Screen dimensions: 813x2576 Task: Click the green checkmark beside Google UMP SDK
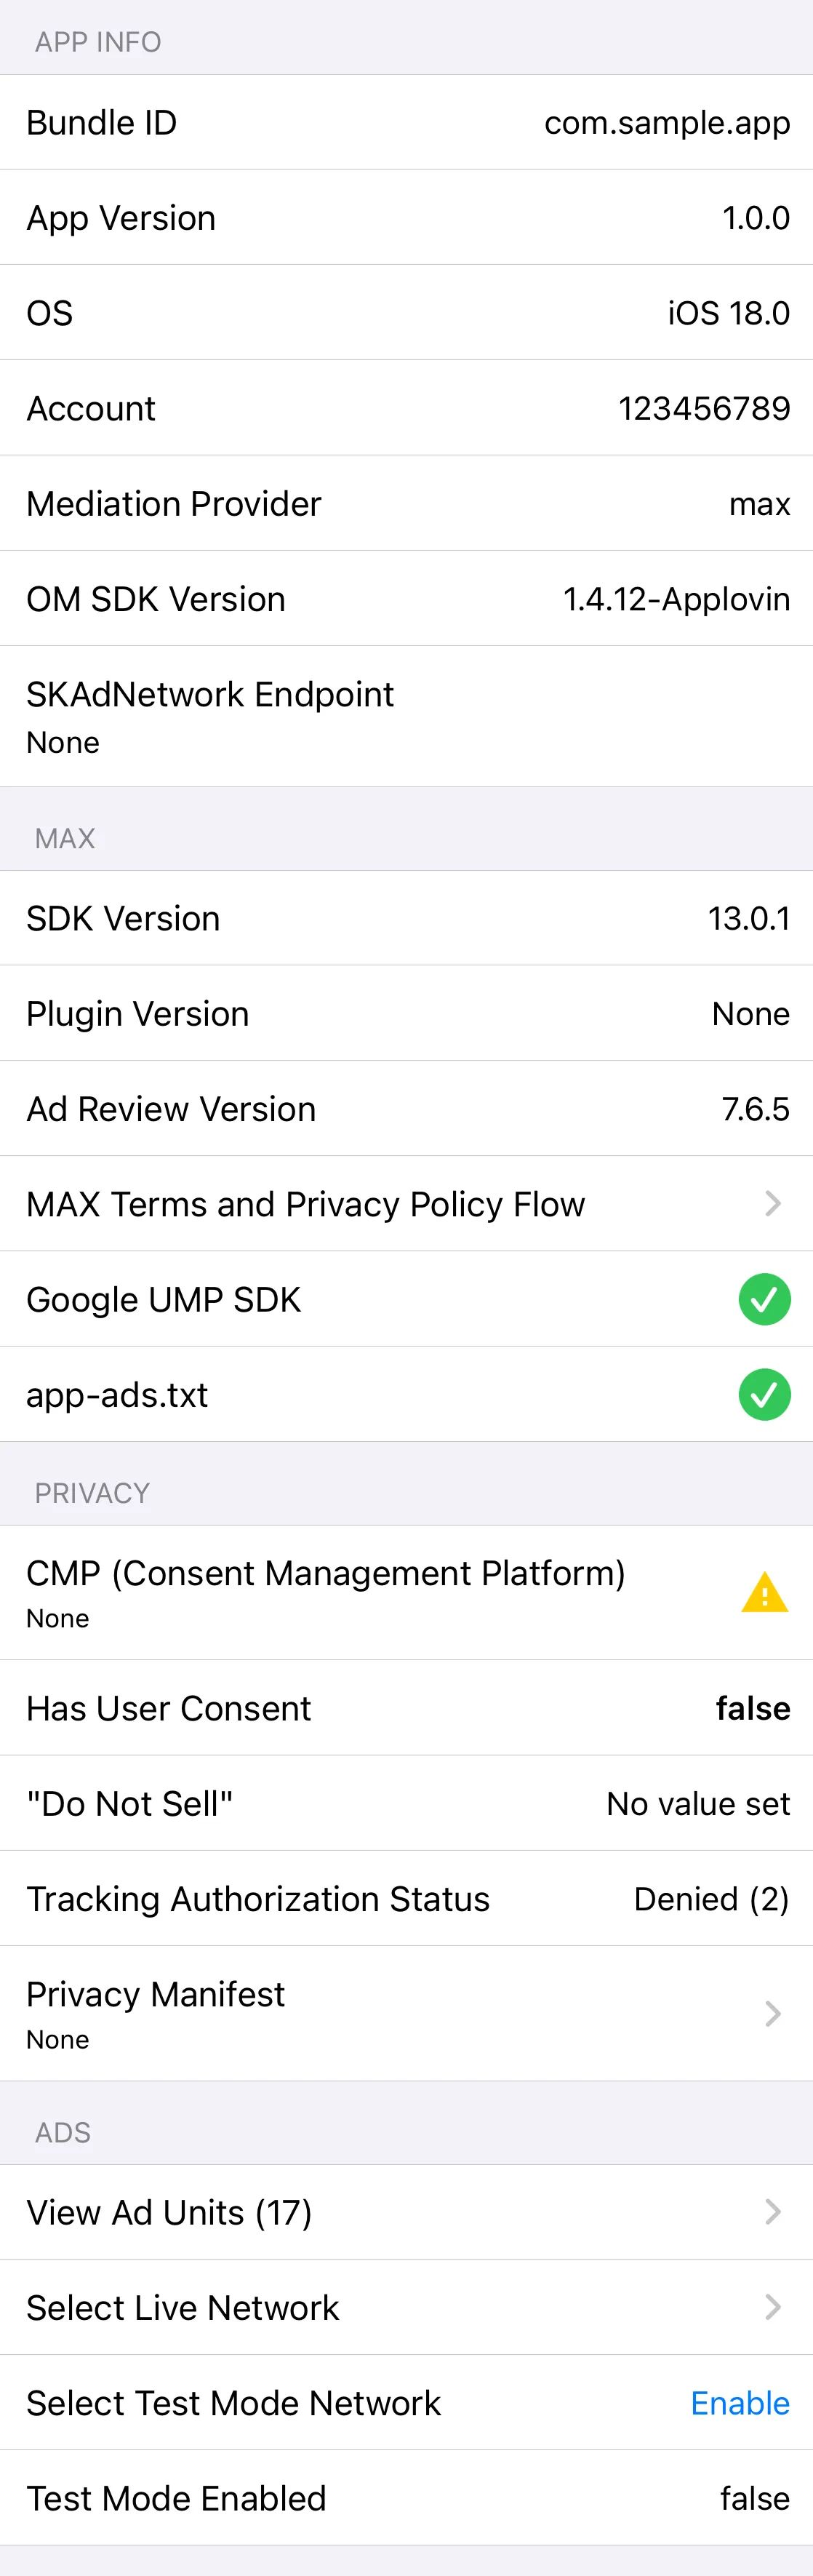pyautogui.click(x=764, y=1299)
